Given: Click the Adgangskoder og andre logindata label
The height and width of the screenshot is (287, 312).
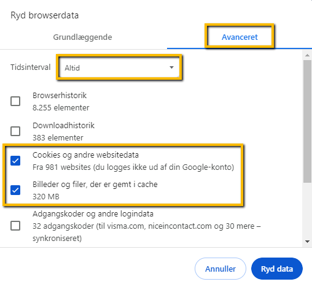Looking at the screenshot, I should [x=93, y=214].
